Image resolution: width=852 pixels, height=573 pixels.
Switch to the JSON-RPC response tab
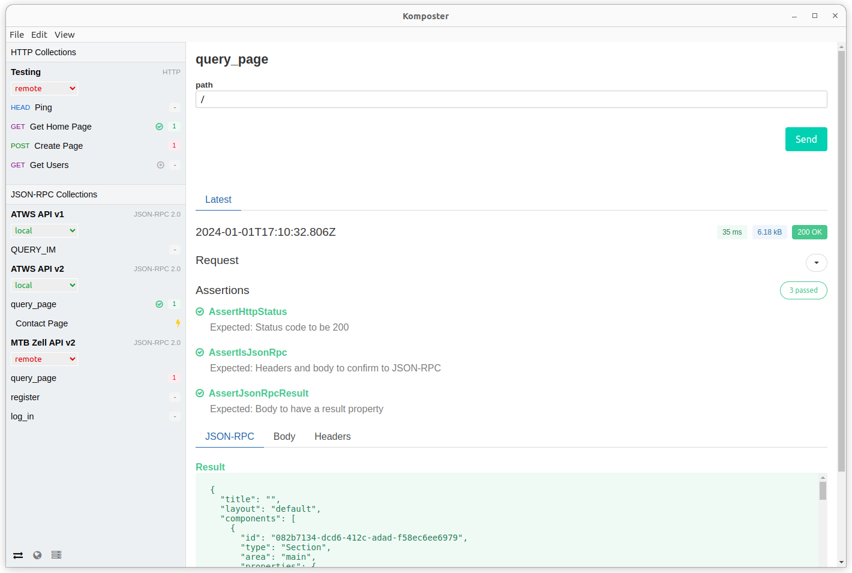pos(230,437)
